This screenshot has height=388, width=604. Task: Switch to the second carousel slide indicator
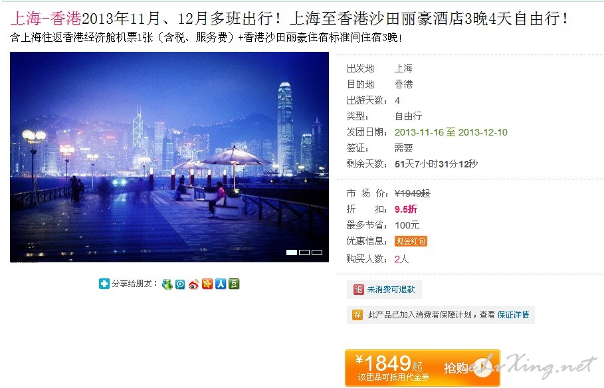pyautogui.click(x=304, y=252)
